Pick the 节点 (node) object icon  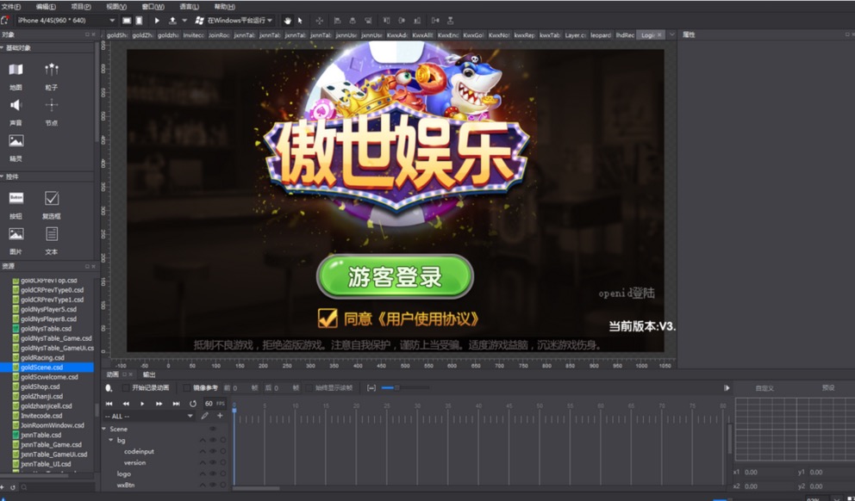(52, 105)
